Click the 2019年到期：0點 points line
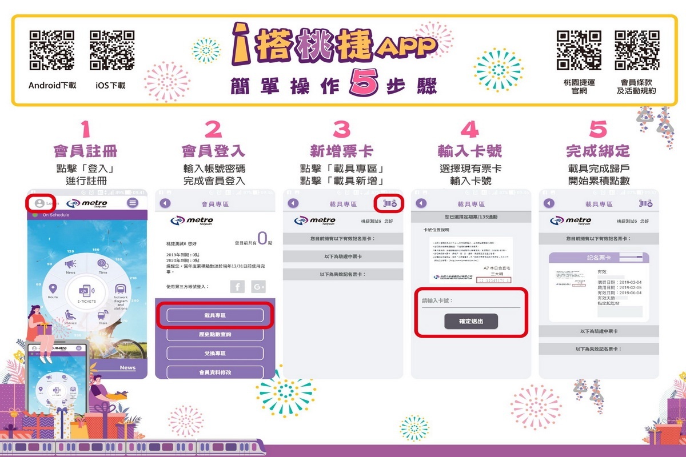The image size is (686, 457). (x=183, y=254)
